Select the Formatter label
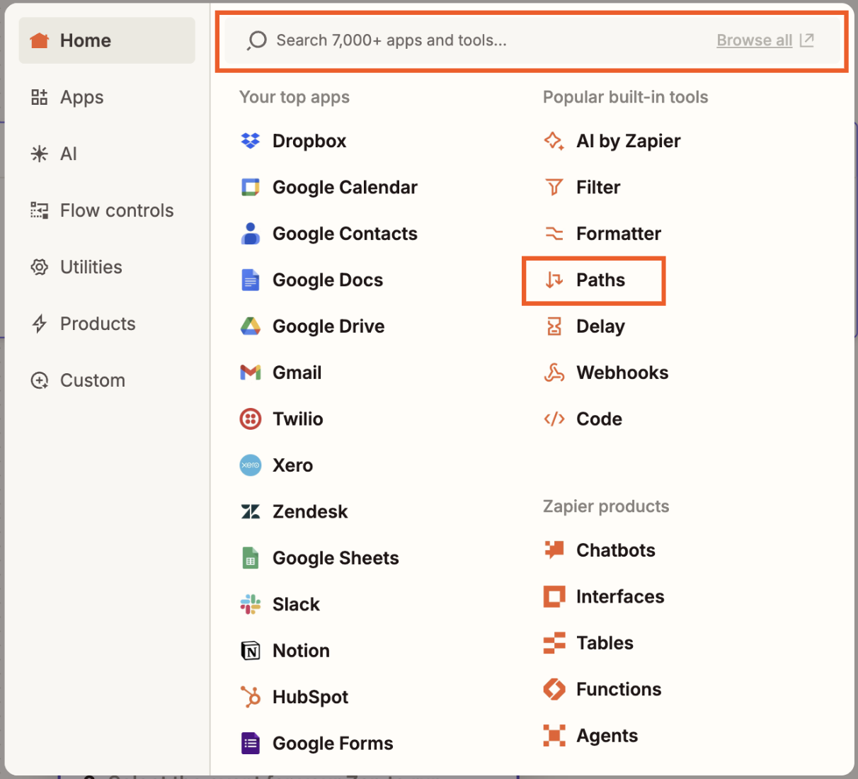Viewport: 858px width, 779px height. [x=619, y=234]
